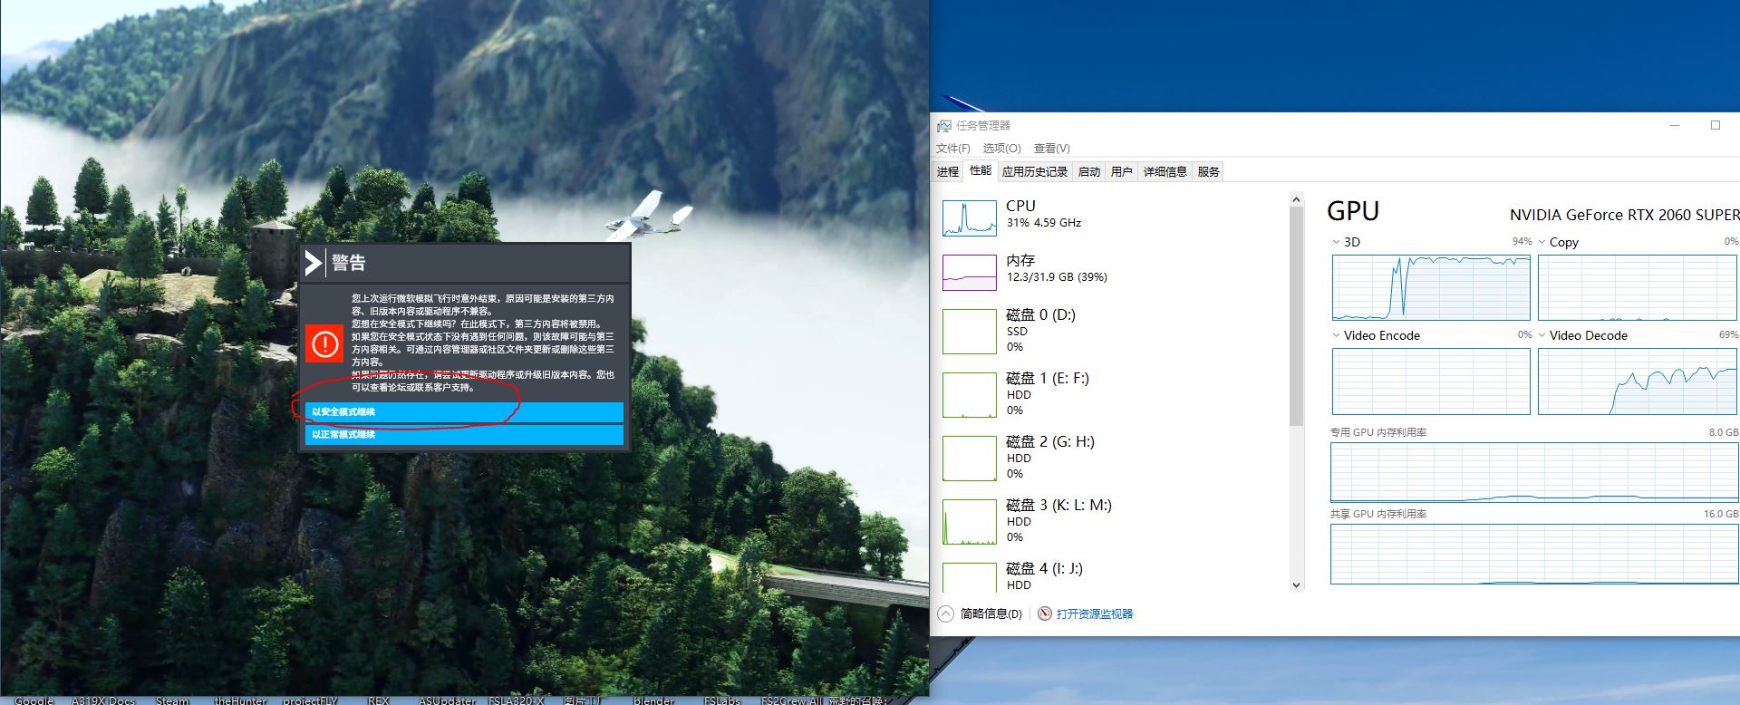Click the Copy engine usage graph
The height and width of the screenshot is (705, 1740).
pos(1638,287)
